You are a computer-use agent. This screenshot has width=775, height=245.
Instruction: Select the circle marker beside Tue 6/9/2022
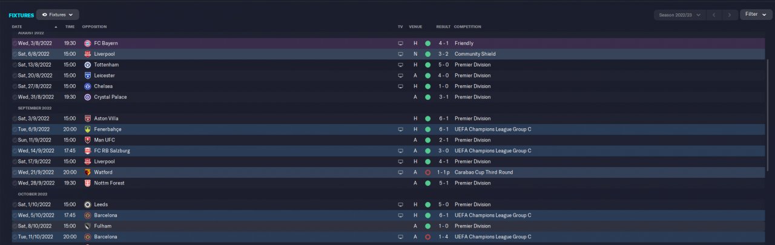(x=15, y=129)
